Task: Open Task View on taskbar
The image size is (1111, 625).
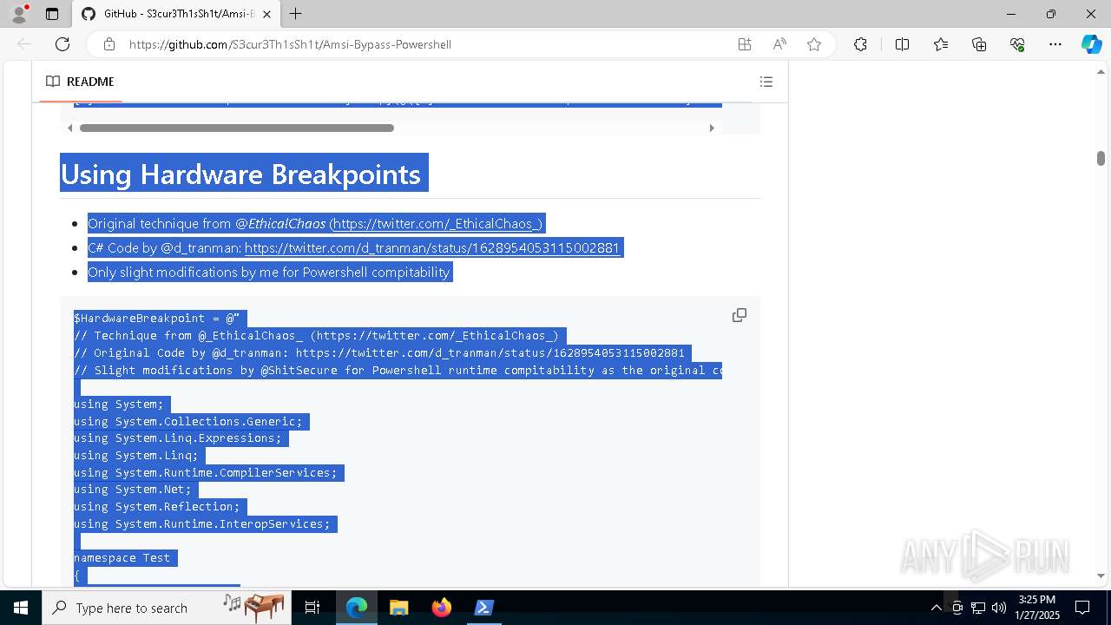Action: (x=312, y=608)
